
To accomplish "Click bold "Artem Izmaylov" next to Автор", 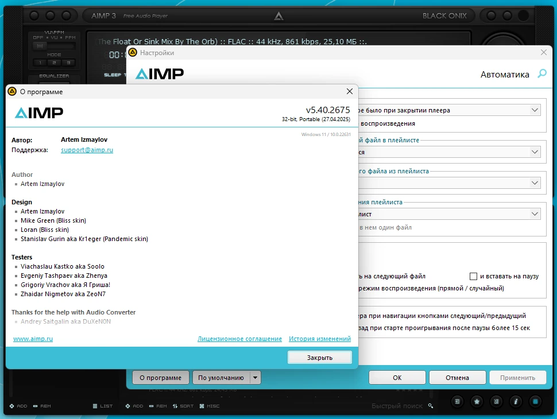I will (x=84, y=139).
